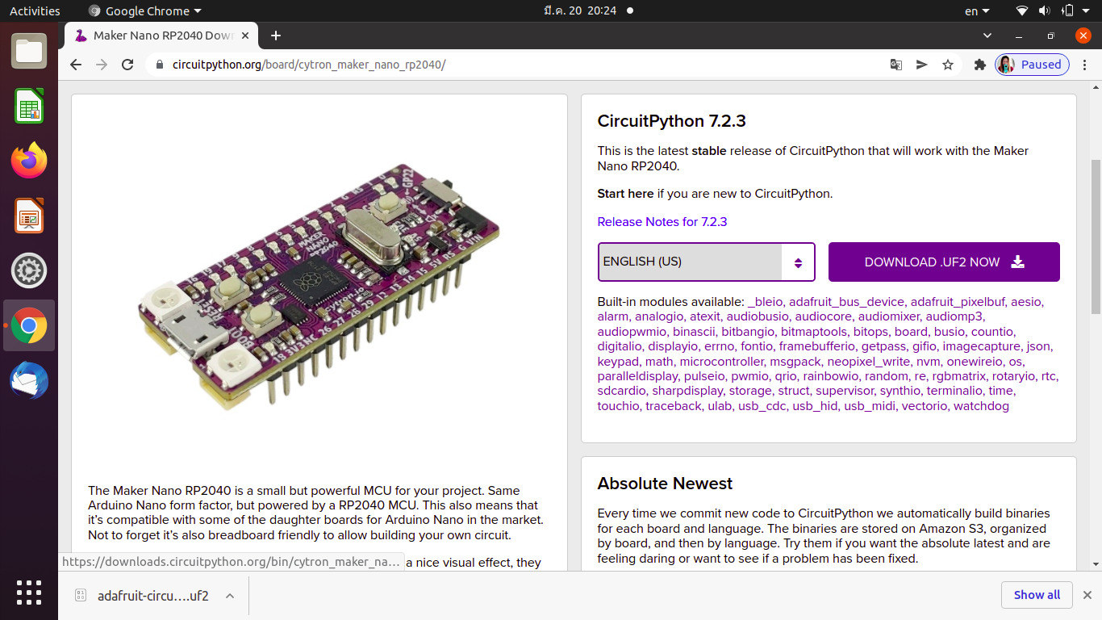Show Applications grid in the dock
The image size is (1102, 620).
(29, 592)
